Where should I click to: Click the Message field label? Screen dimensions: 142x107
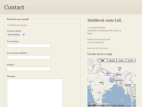[x=11, y=76]
